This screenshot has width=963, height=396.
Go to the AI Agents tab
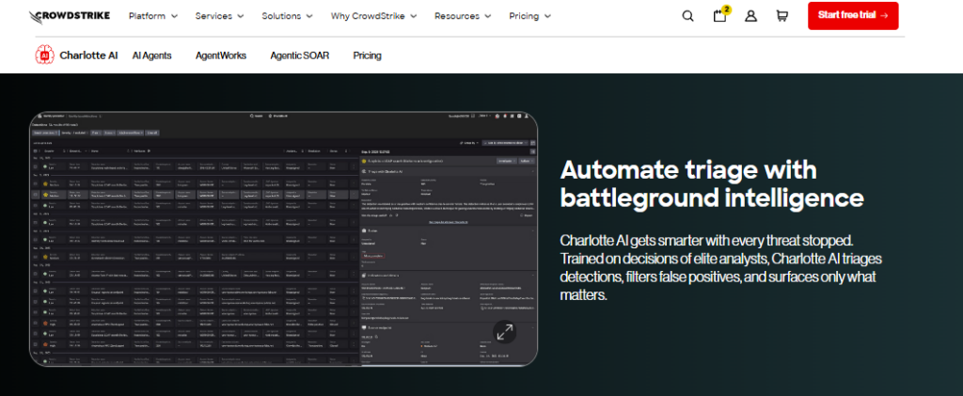[151, 55]
